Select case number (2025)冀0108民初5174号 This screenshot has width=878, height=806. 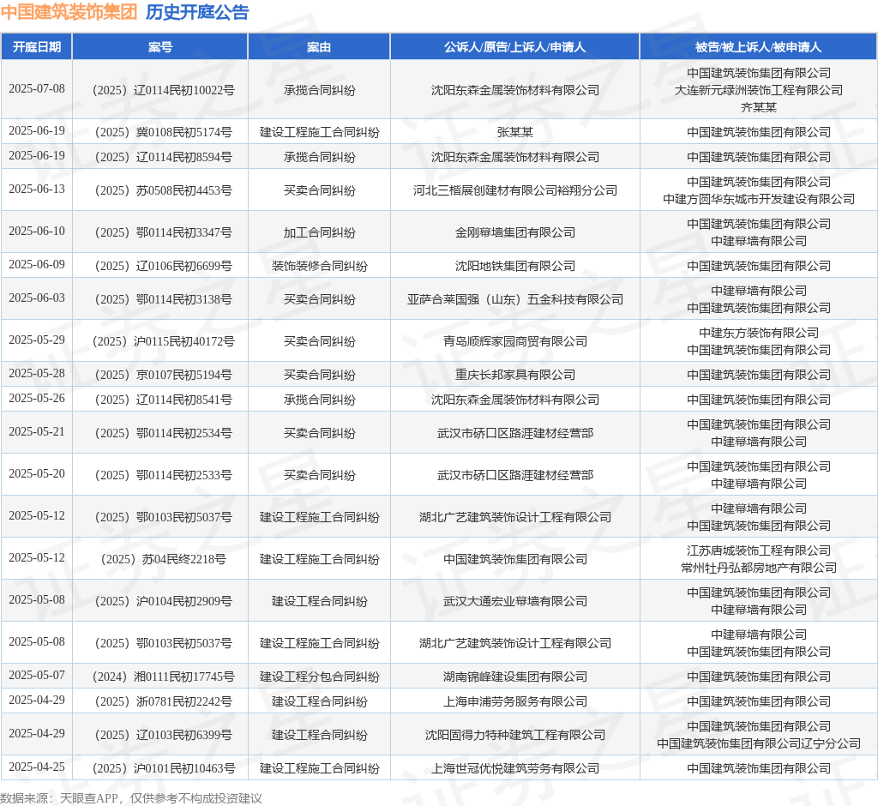click(x=163, y=132)
